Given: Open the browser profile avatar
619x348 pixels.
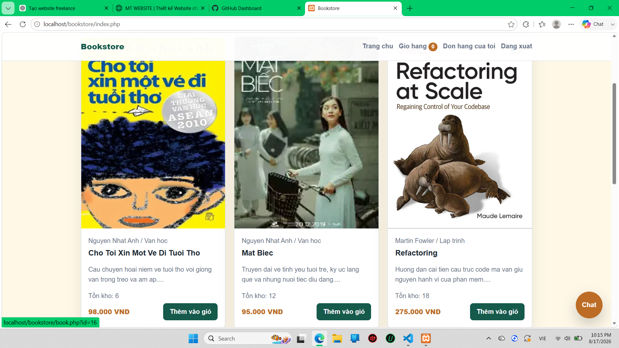Looking at the screenshot, I should point(556,24).
